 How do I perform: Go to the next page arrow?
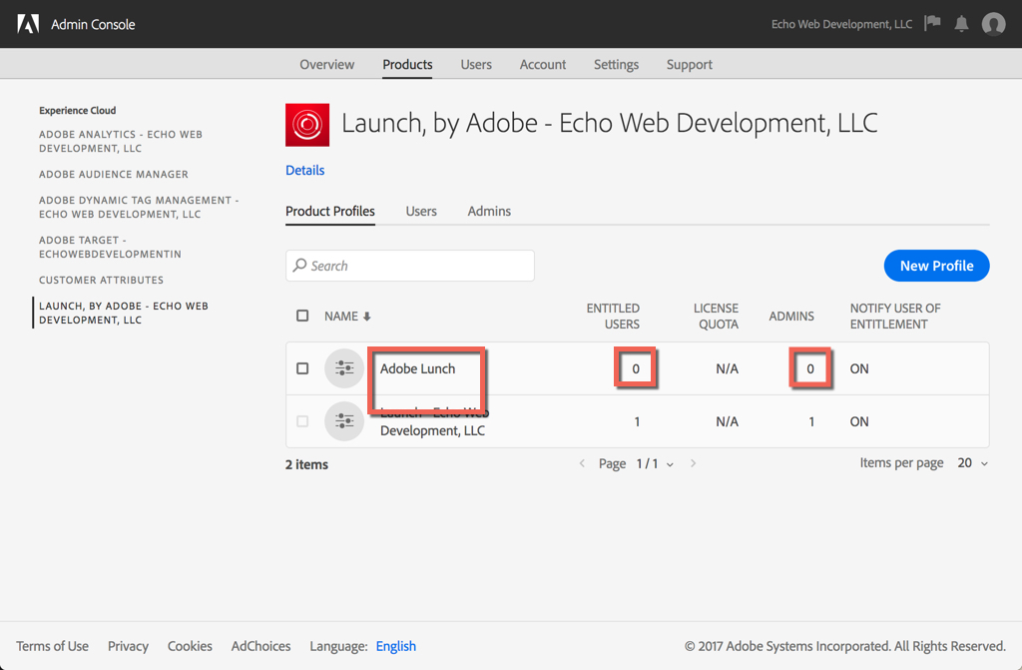693,463
